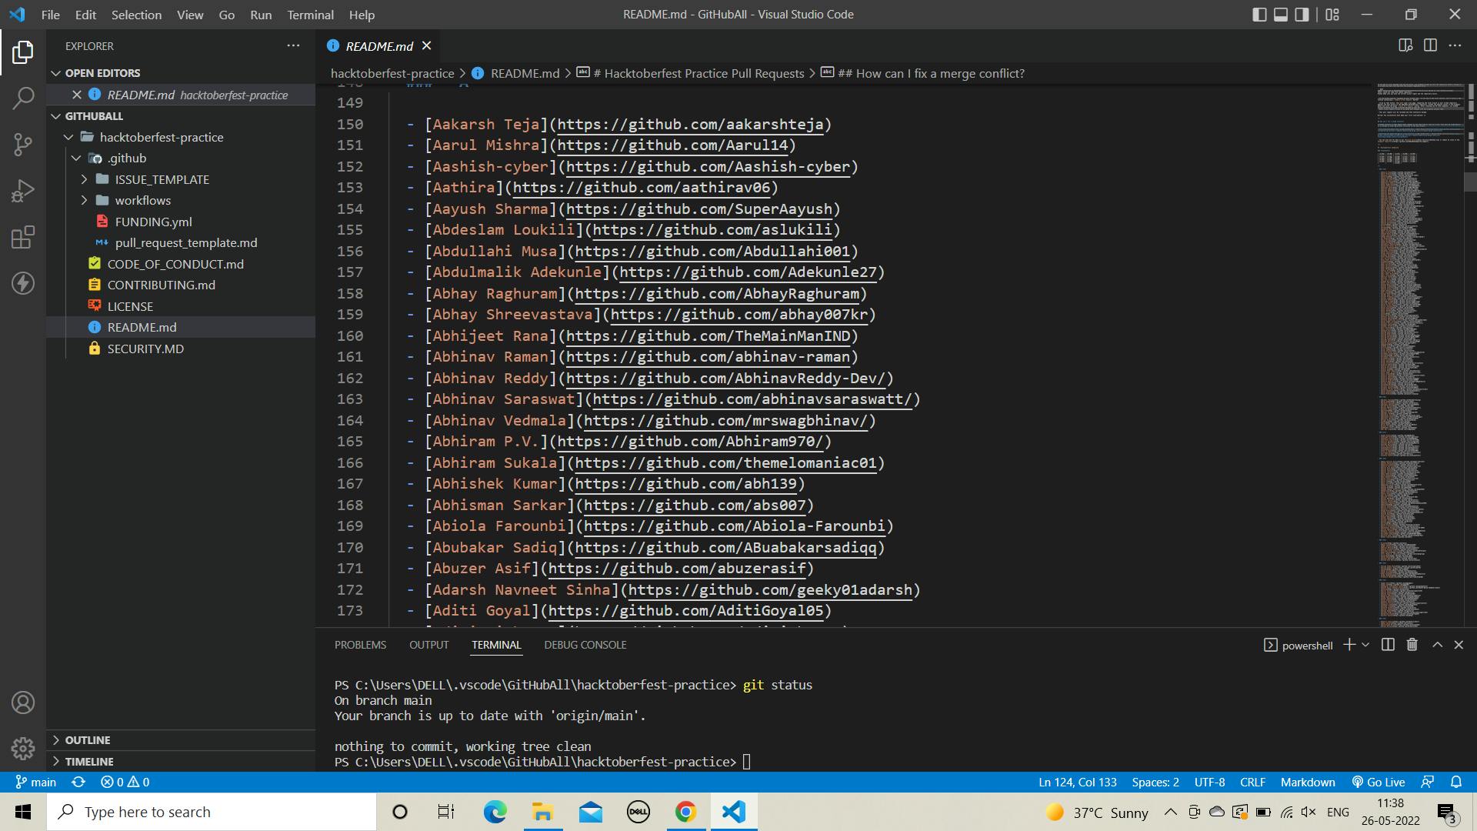1477x831 pixels.
Task: Toggle the primary side bar layout button
Action: pyautogui.click(x=1259, y=15)
